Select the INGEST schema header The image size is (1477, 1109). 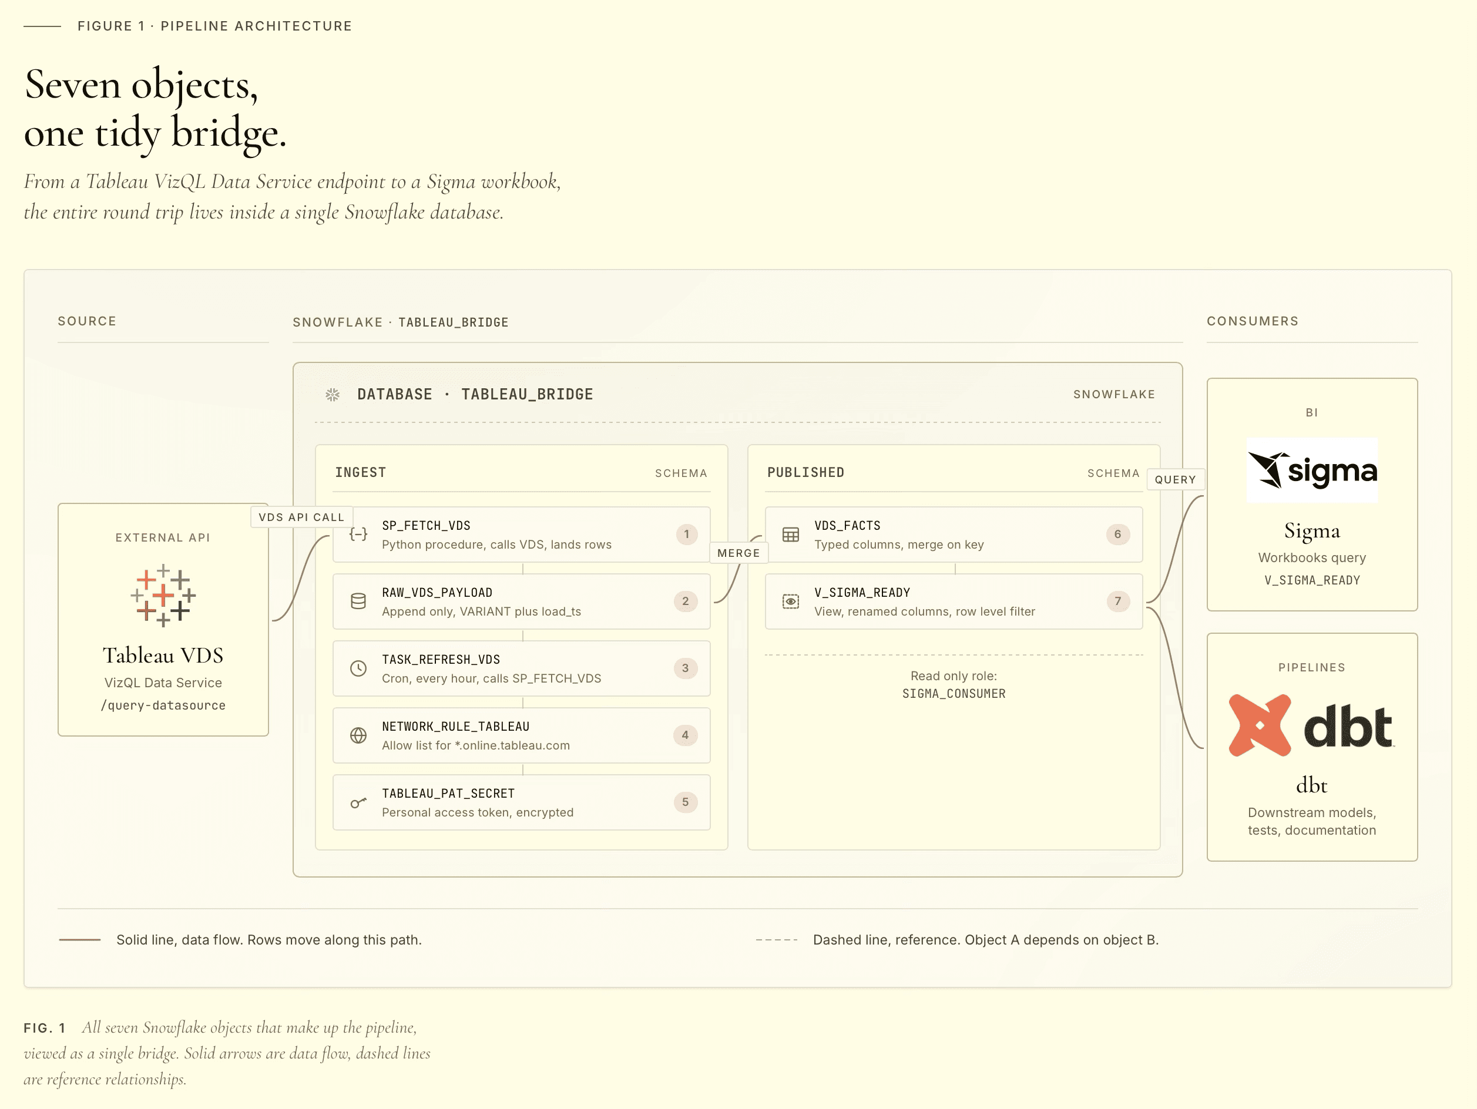(361, 473)
